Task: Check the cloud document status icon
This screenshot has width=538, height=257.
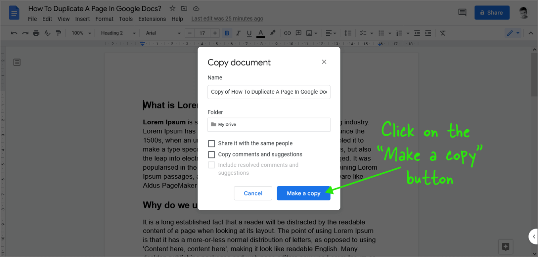Action: [196, 8]
